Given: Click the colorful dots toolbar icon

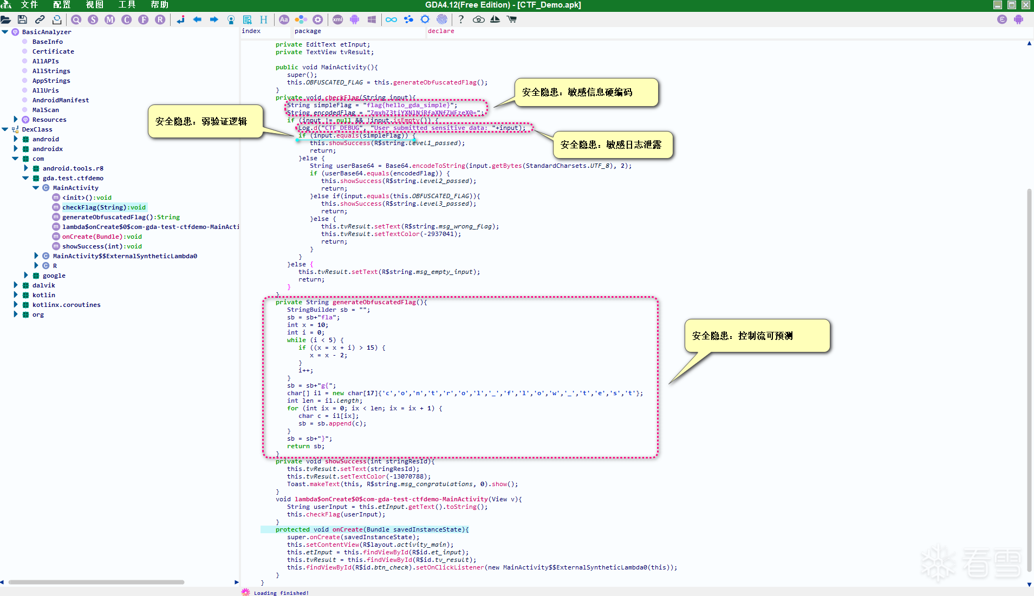Looking at the screenshot, I should click(301, 19).
